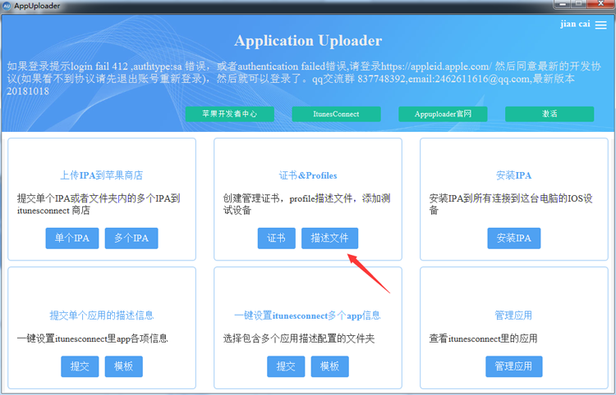Screen dimensions: 616x395
Task: Click the blue 安装IPA button
Action: tap(514, 238)
